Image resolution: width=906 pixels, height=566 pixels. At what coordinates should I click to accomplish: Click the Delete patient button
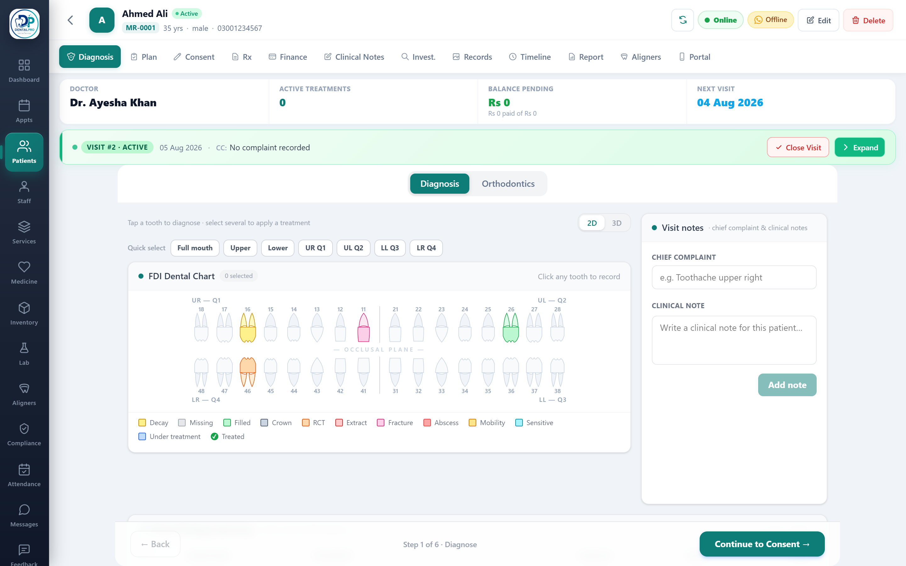click(868, 20)
